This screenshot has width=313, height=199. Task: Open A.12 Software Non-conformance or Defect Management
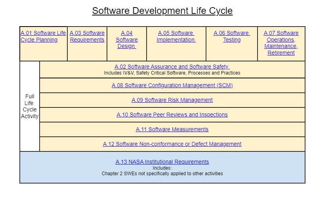tap(172, 144)
